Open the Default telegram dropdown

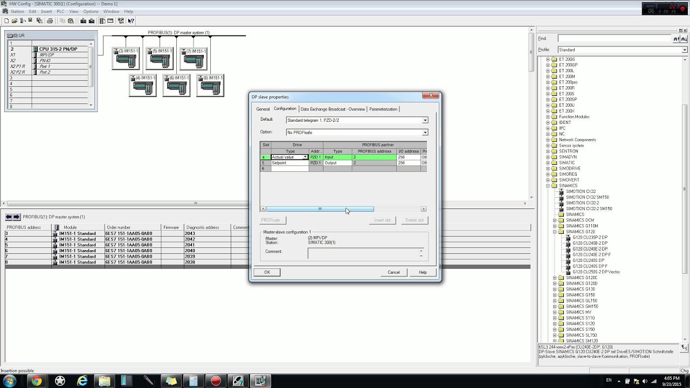coord(425,120)
